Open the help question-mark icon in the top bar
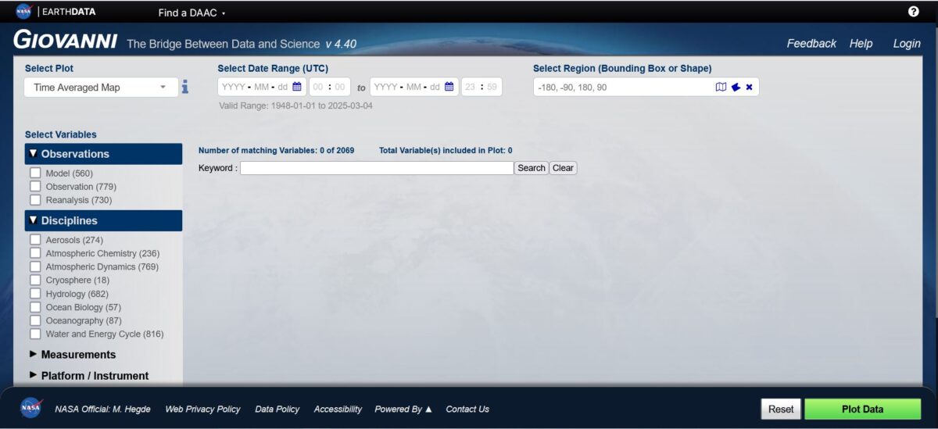 914,12
